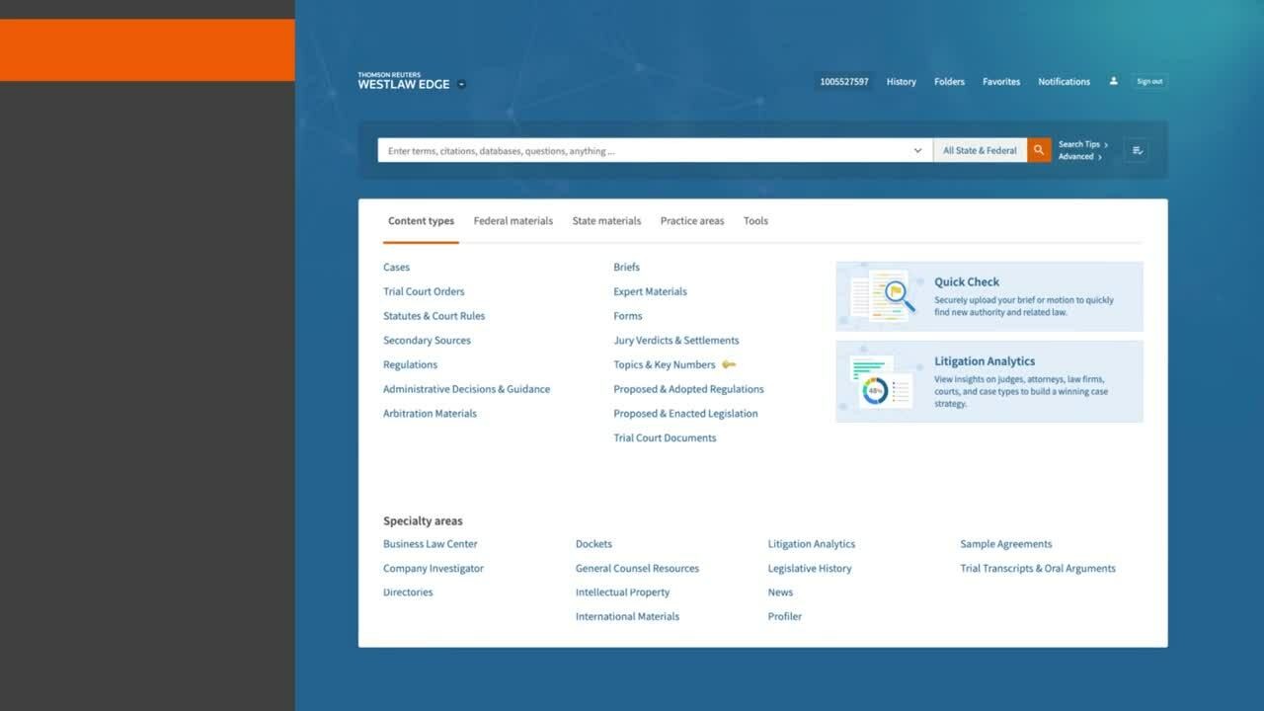Image resolution: width=1264 pixels, height=711 pixels.
Task: Expand the Advanced search link
Action: point(1079,157)
